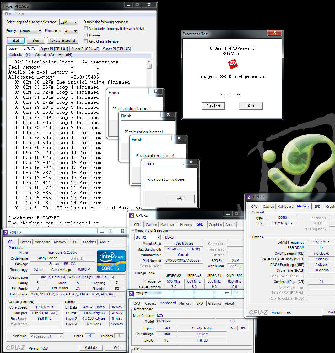Image resolution: width=335 pixels, height=353 pixels.
Task: Click the ZD logo in Processor Test
Action: coord(233,64)
